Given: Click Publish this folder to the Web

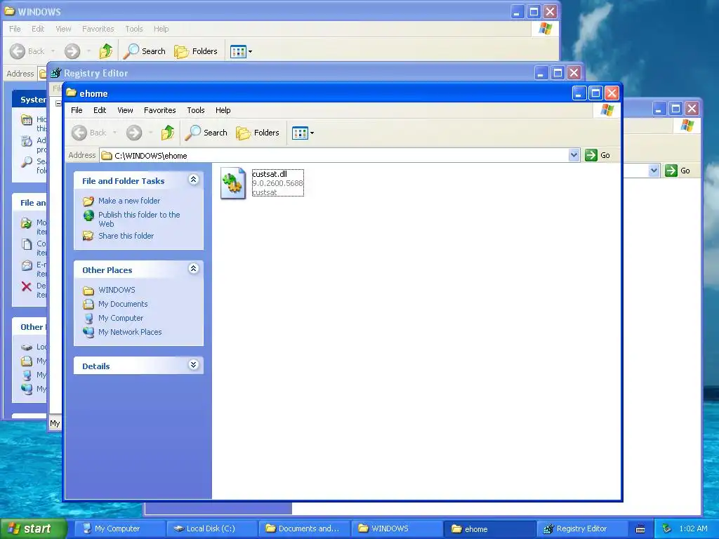Looking at the screenshot, I should 139,219.
